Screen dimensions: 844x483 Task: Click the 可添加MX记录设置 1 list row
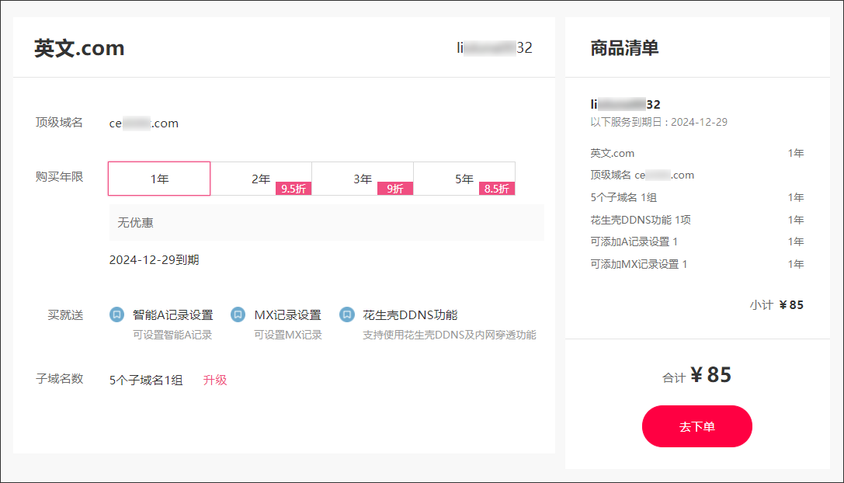tap(697, 264)
